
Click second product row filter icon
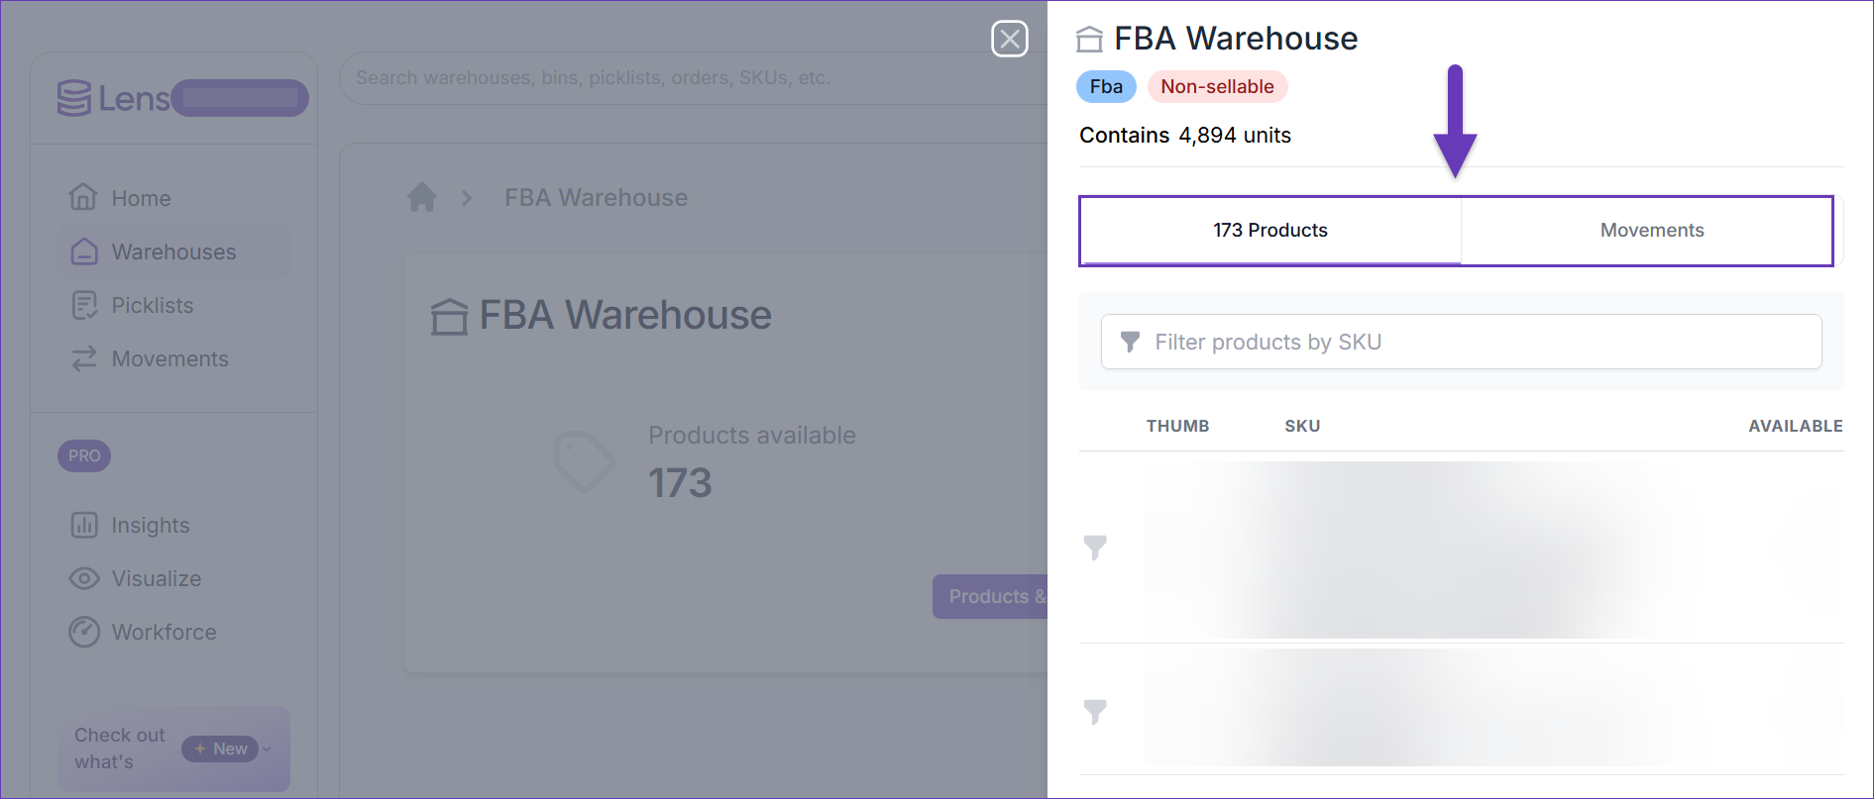coord(1095,712)
